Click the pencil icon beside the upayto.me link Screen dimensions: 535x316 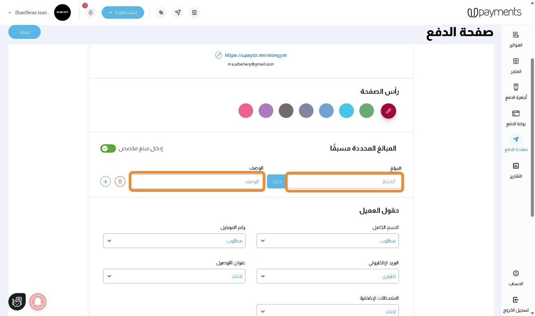pos(219,55)
